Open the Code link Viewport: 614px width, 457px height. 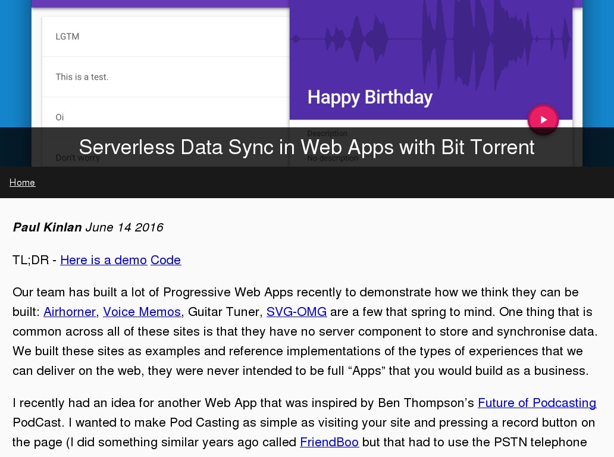(x=165, y=260)
